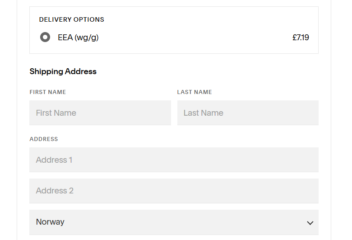Select the EEA (wg/g) delivery radio button
352x240 pixels.
point(45,38)
